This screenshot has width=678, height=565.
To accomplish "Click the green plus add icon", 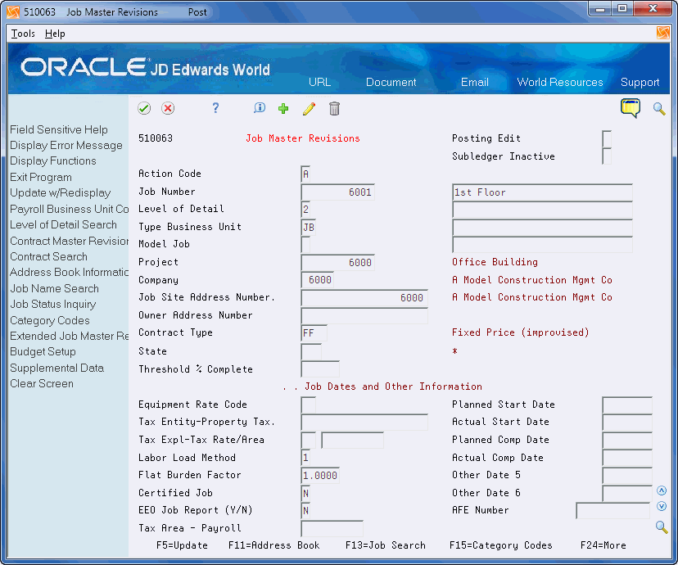I will click(283, 109).
